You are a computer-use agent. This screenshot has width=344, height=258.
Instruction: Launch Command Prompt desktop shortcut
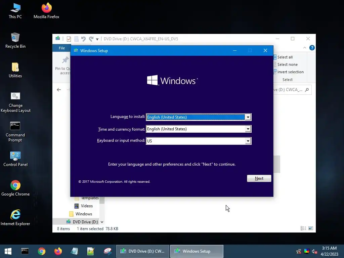(x=15, y=132)
